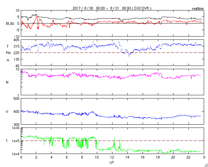Click the '300' tick on velocity panel
This screenshot has height=167, width=208.
[x=17, y=125]
